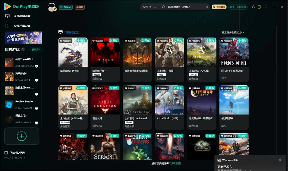Open the 上古世纪 (AAC服) game card

202,60
